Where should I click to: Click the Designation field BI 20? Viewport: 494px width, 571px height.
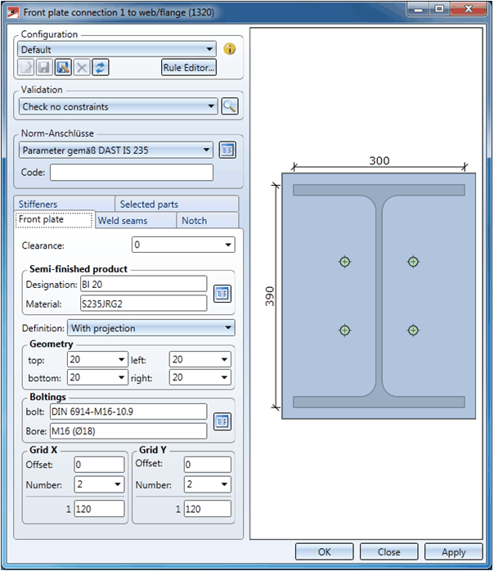[143, 284]
